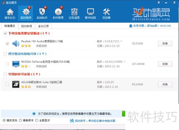Click the NVIDIA GeForce driver name

[x=45, y=62]
